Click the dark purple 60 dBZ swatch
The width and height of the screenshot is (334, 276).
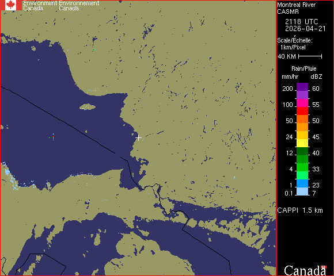pyautogui.click(x=302, y=87)
